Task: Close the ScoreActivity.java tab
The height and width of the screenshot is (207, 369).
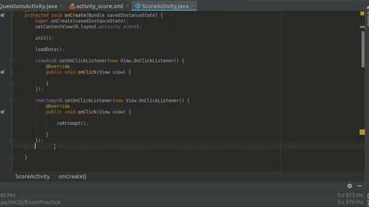Action: pos(192,6)
